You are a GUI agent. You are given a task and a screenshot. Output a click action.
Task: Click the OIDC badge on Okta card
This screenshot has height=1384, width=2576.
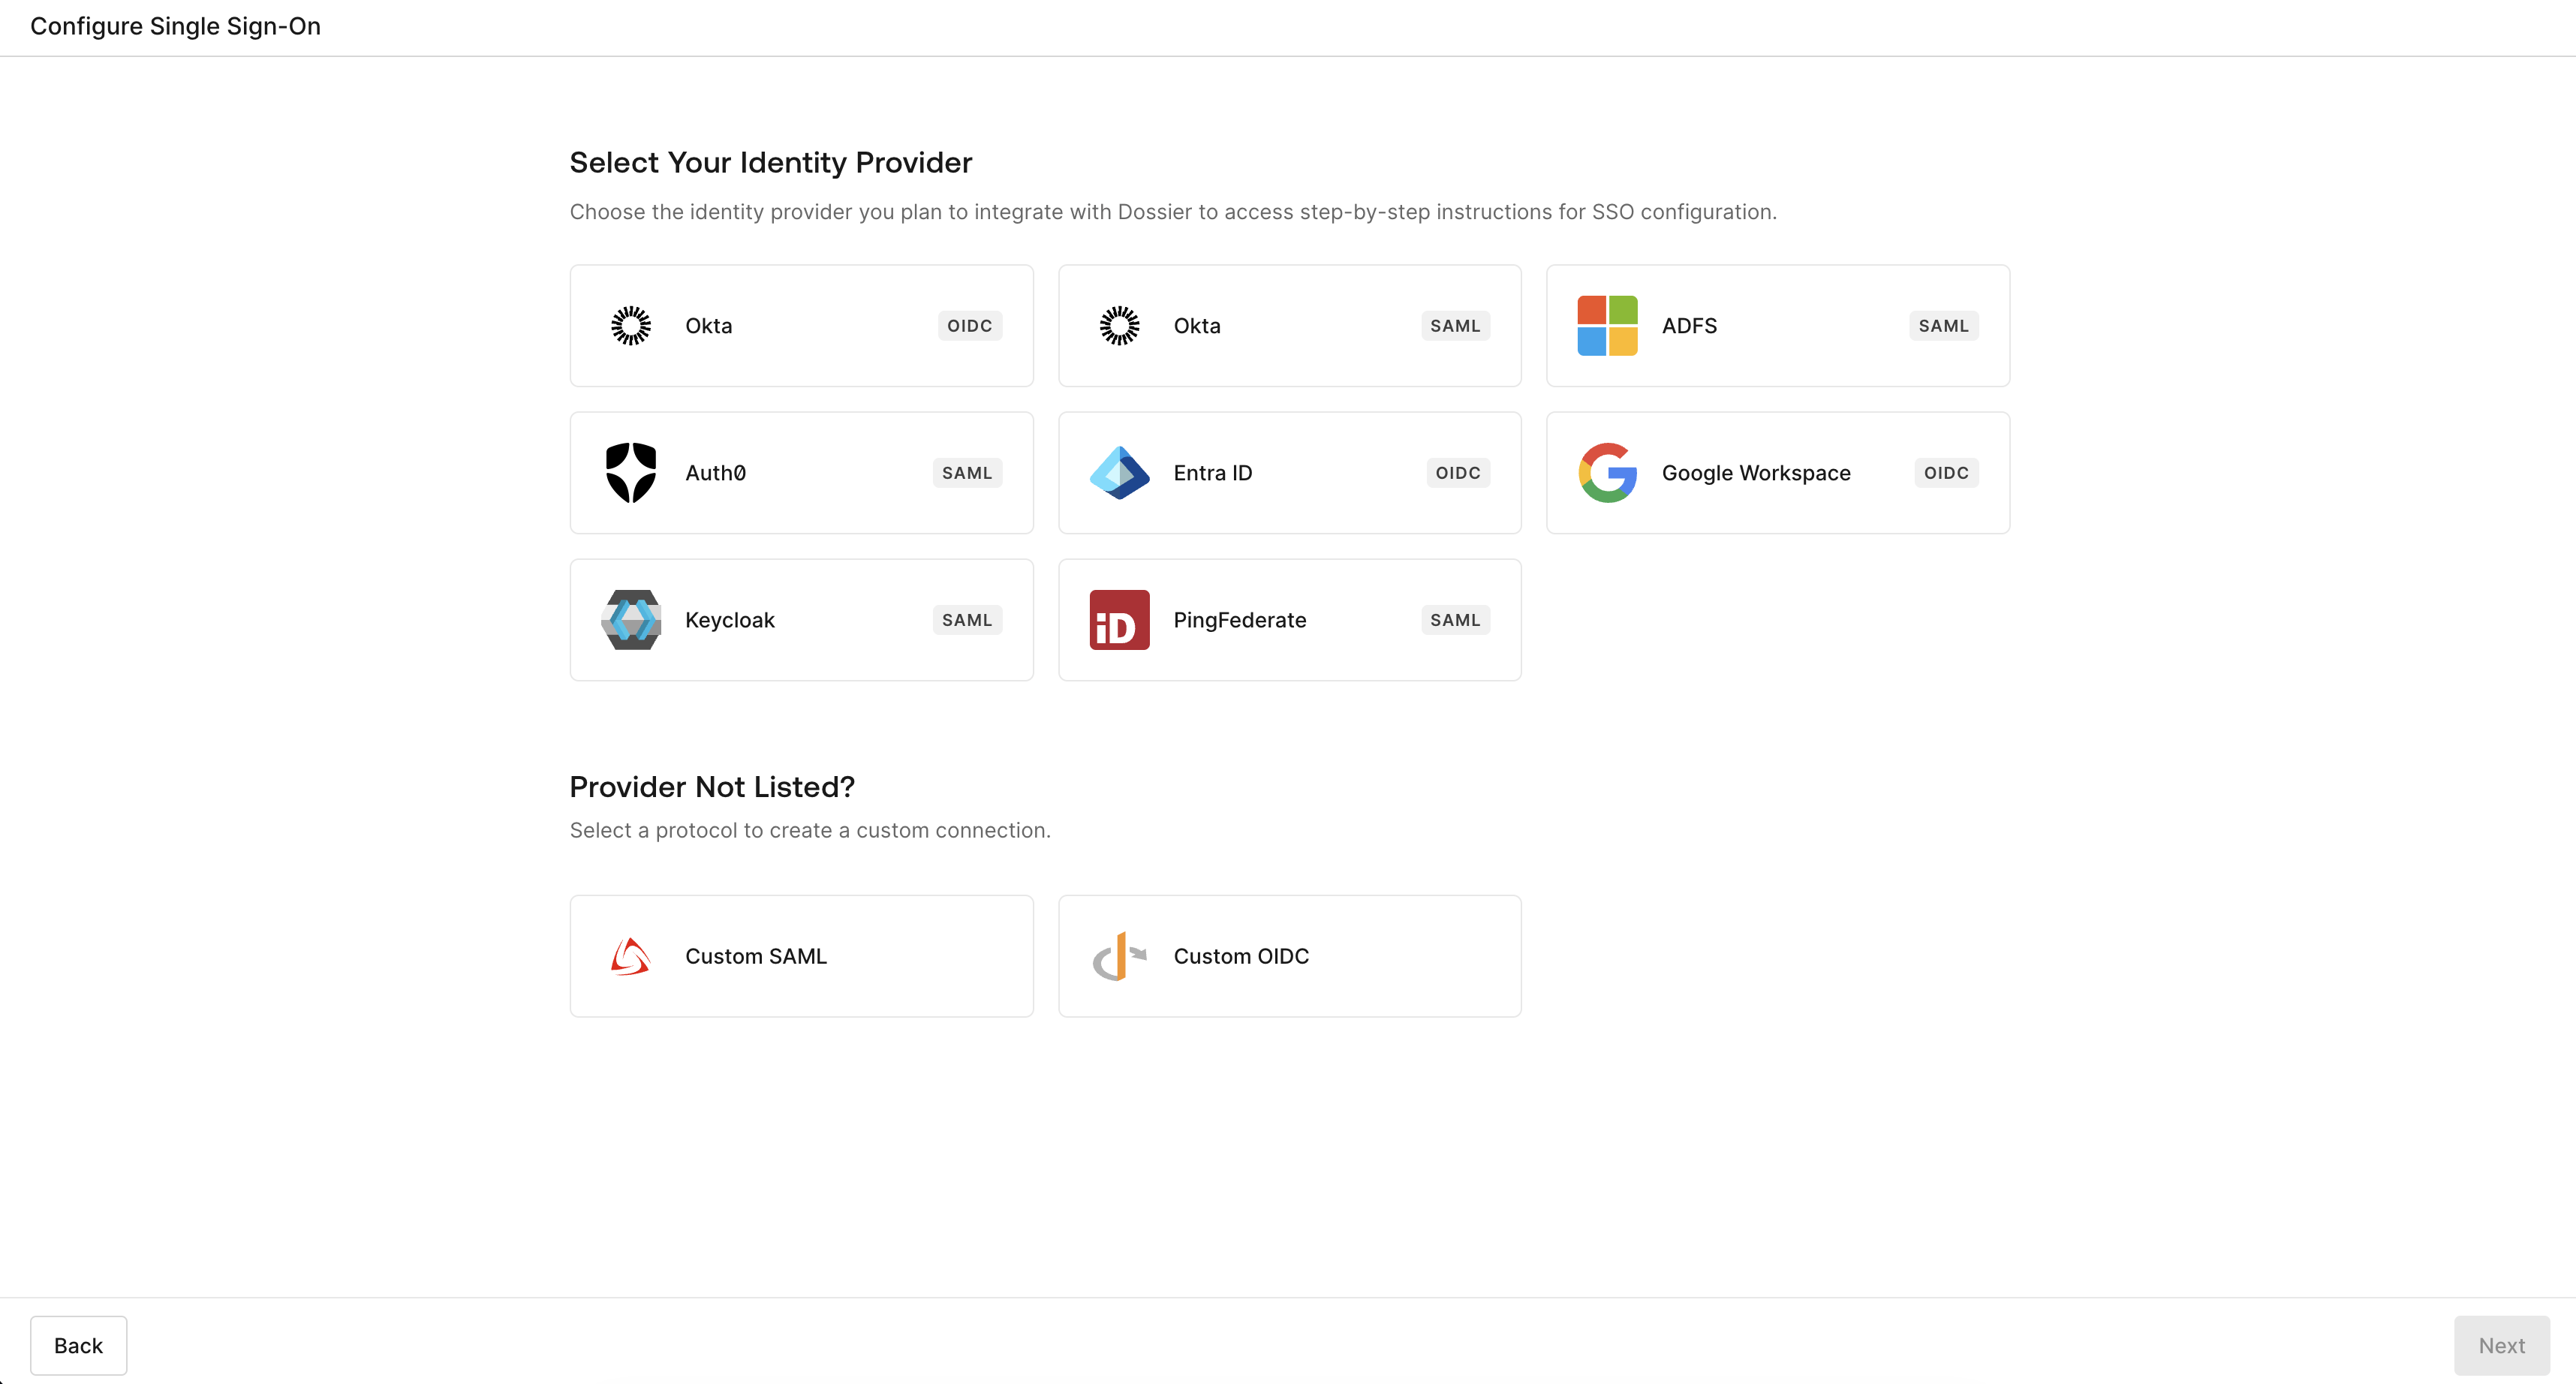point(969,326)
